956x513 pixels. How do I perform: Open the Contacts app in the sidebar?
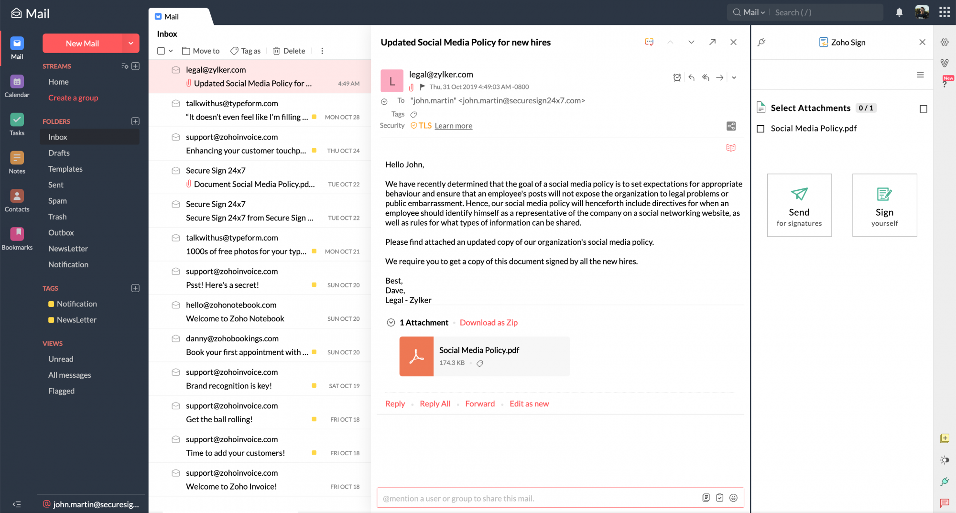pyautogui.click(x=17, y=201)
